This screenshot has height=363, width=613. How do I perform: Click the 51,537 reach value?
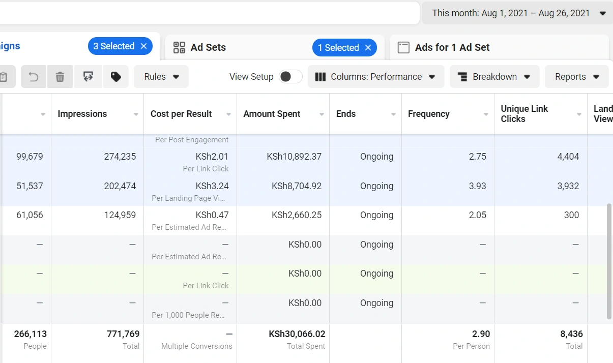(x=30, y=186)
